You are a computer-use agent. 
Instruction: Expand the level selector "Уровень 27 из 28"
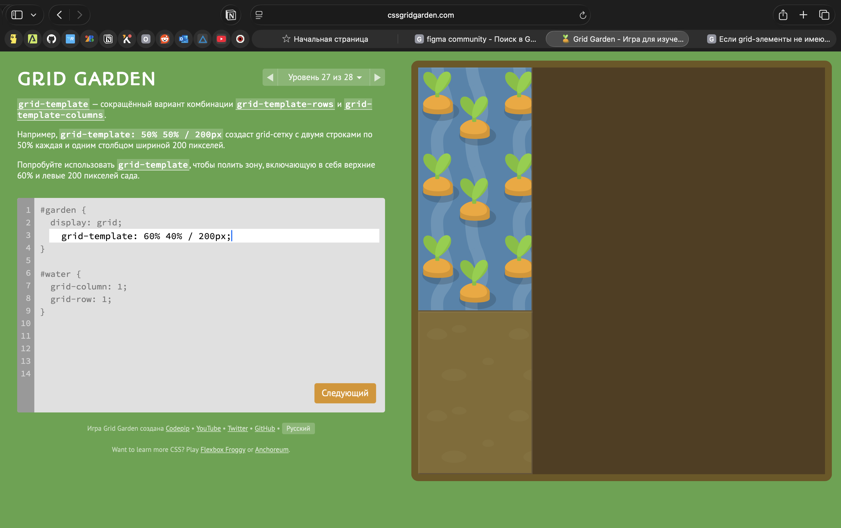point(324,77)
